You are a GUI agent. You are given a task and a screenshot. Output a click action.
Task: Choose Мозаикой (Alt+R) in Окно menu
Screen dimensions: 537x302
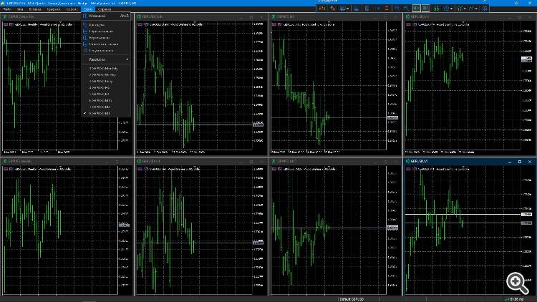pos(106,16)
